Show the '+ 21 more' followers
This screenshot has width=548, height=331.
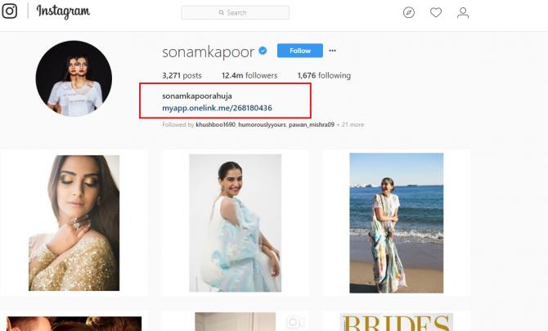[x=350, y=125]
